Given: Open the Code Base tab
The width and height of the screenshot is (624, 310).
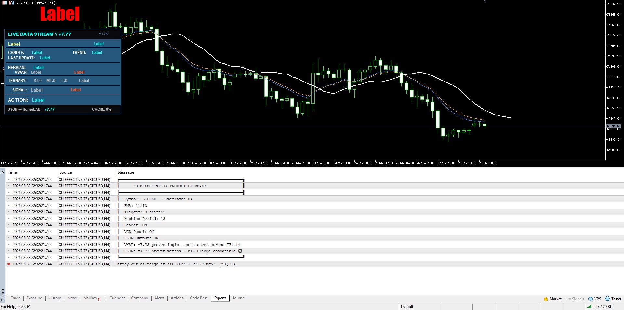Looking at the screenshot, I should coord(199,298).
